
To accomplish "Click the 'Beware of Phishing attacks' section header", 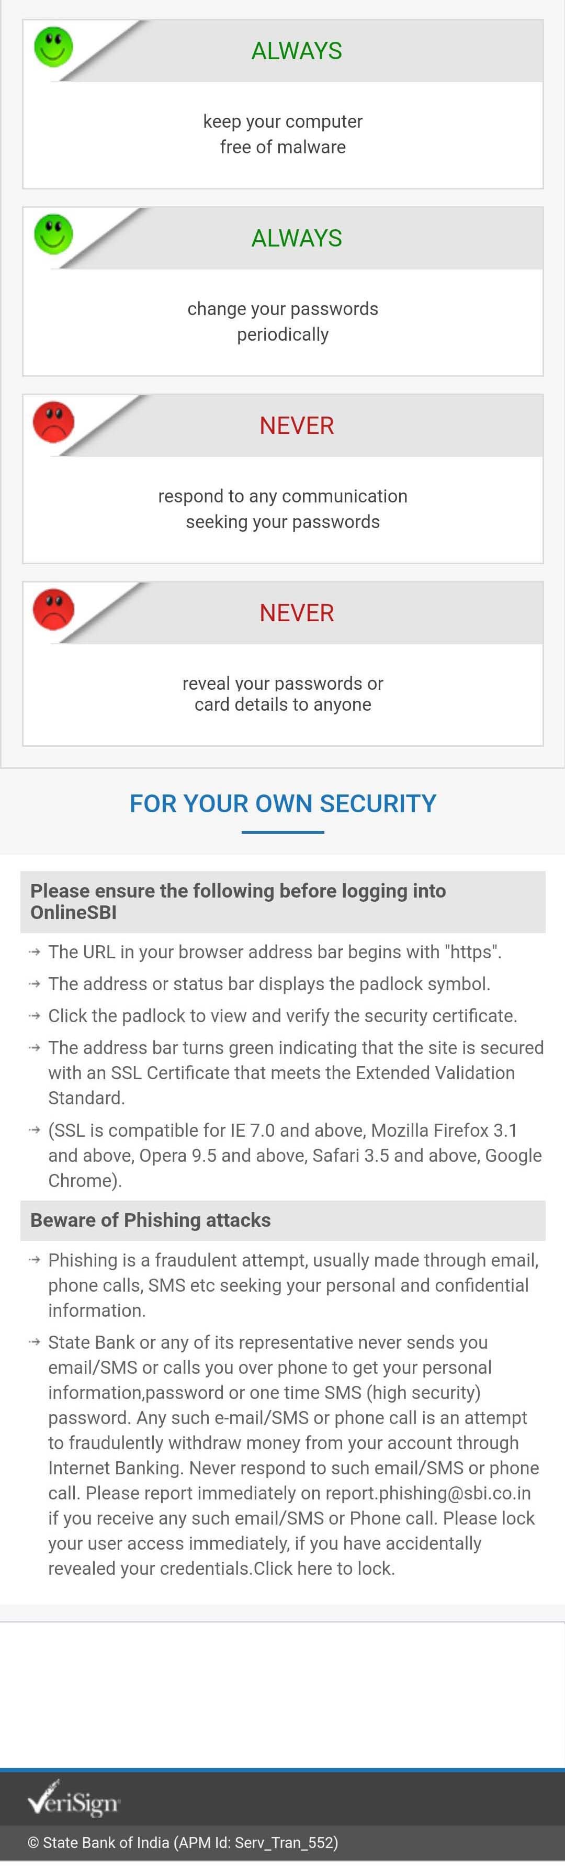I will (150, 1220).
